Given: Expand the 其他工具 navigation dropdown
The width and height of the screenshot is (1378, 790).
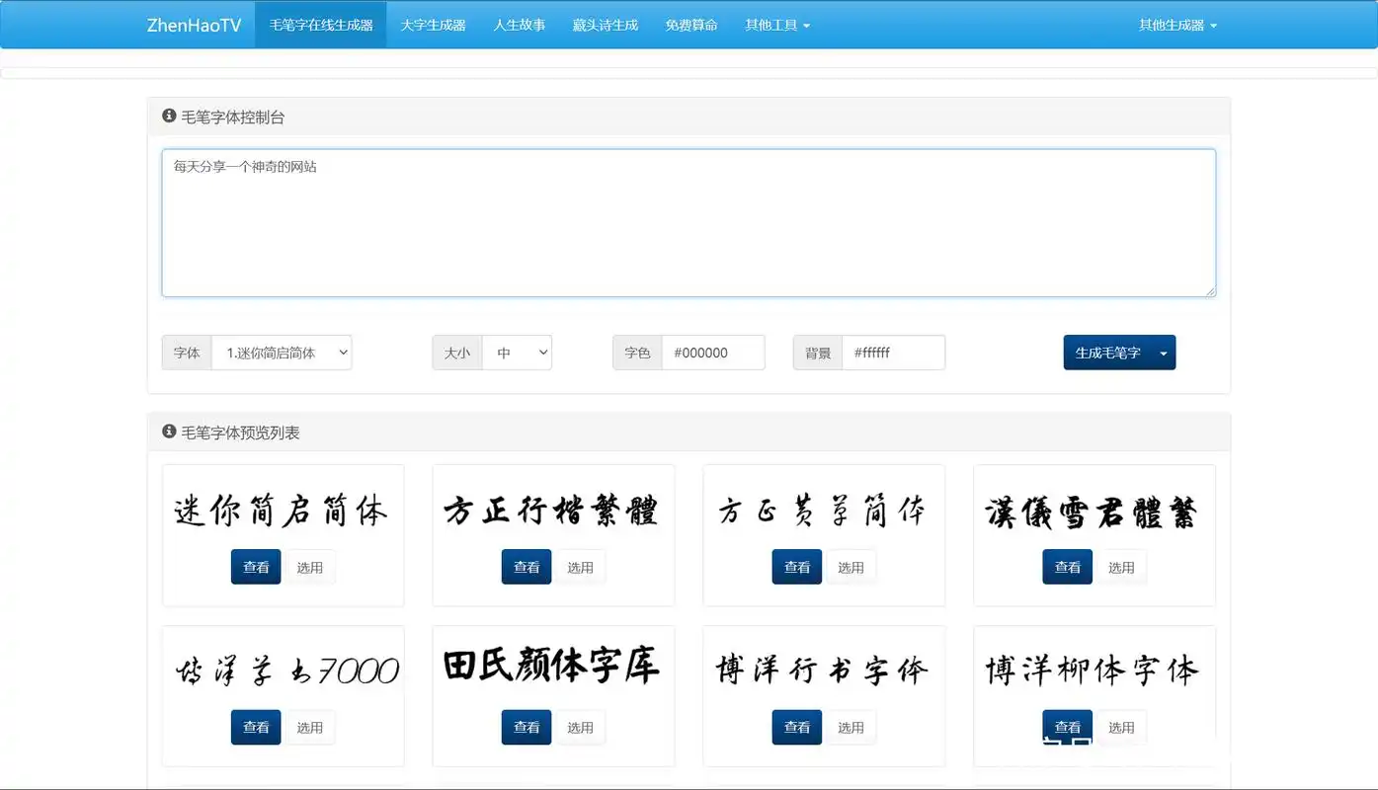Looking at the screenshot, I should coord(776,25).
